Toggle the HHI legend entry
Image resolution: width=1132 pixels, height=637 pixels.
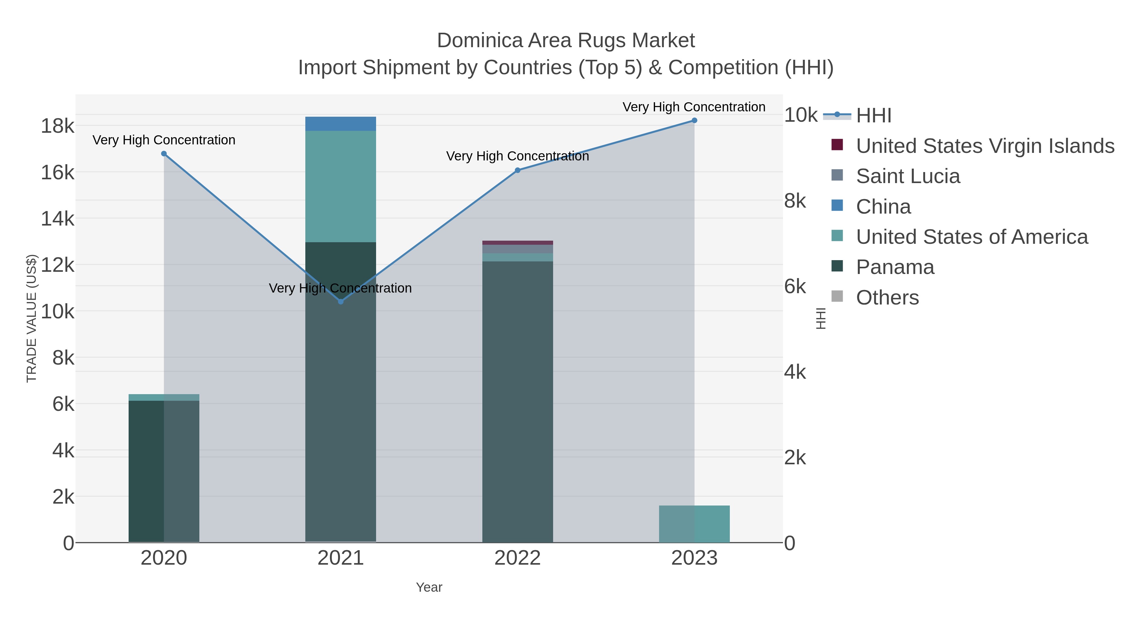click(x=857, y=116)
